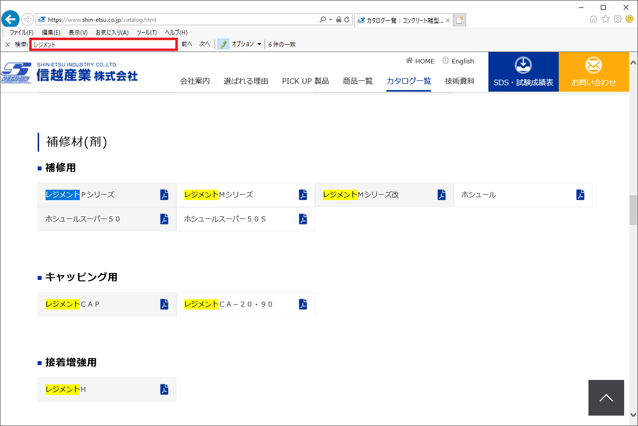Viewport: 638px width, 426px height.
Task: Click 前へ previous match button
Action: (187, 44)
